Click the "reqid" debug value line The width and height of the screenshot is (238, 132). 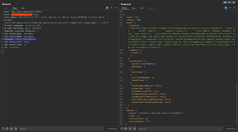[x=157, y=113]
